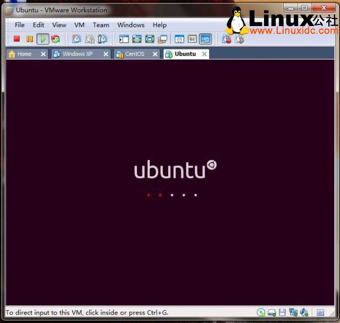This screenshot has width=340, height=323.
Task: Click the CD/DVD drive status icon
Action: click(x=261, y=312)
